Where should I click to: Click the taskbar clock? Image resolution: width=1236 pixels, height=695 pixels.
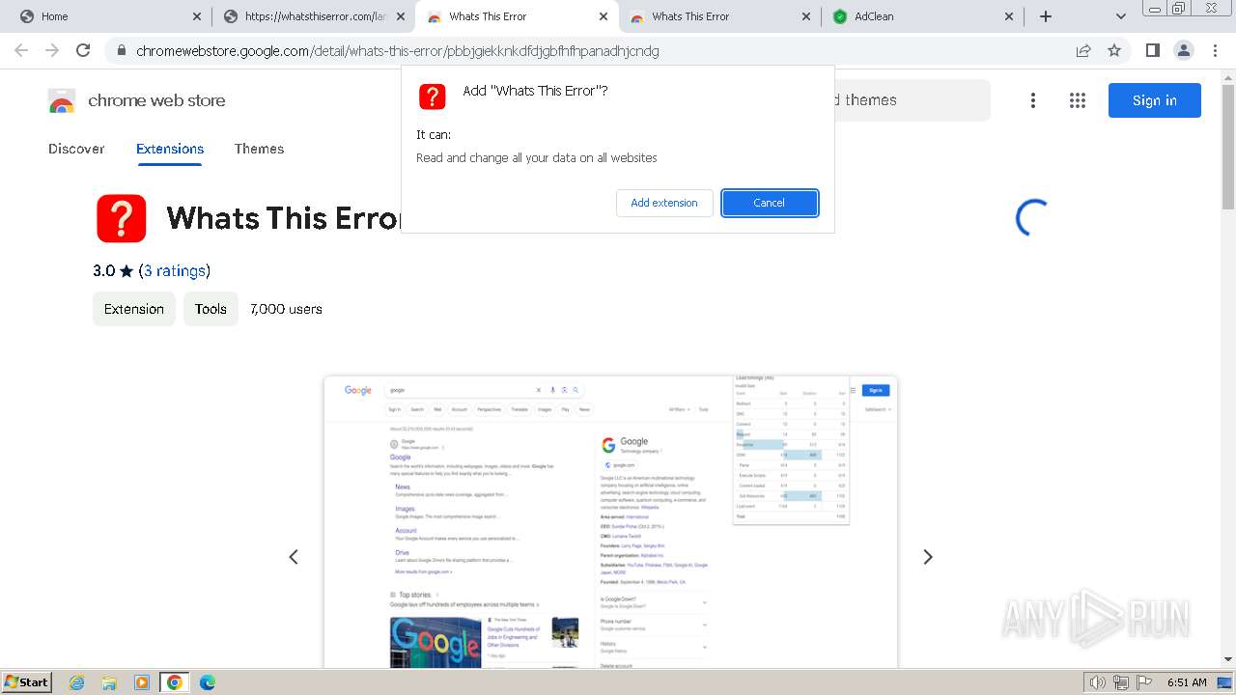[x=1187, y=682]
